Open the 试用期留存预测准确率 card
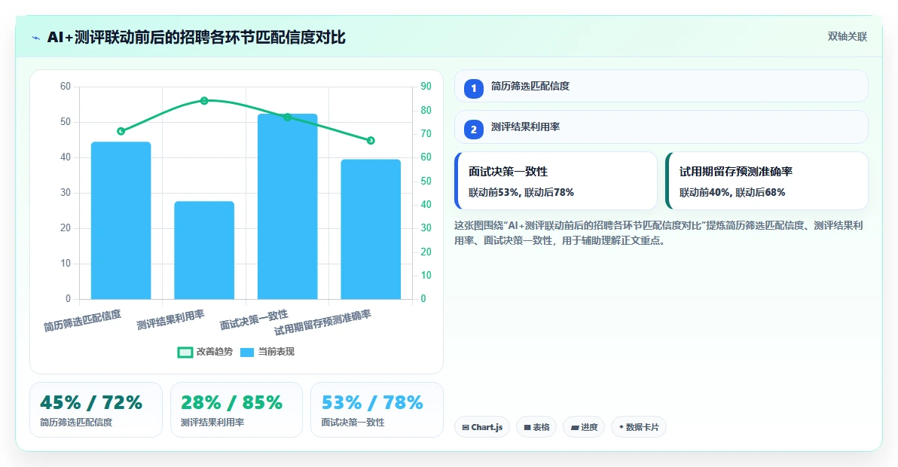Viewport: 898px width, 467px height. [x=767, y=181]
